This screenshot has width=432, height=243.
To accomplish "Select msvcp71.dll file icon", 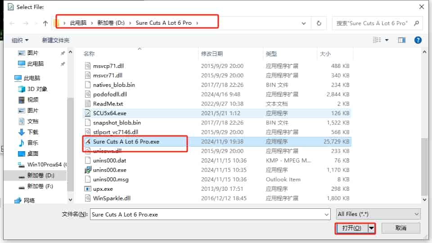I will click(88, 66).
